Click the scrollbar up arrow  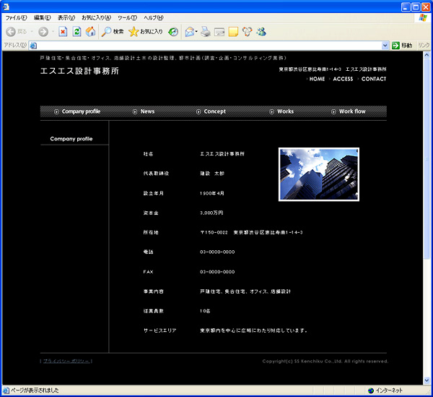[x=427, y=55]
